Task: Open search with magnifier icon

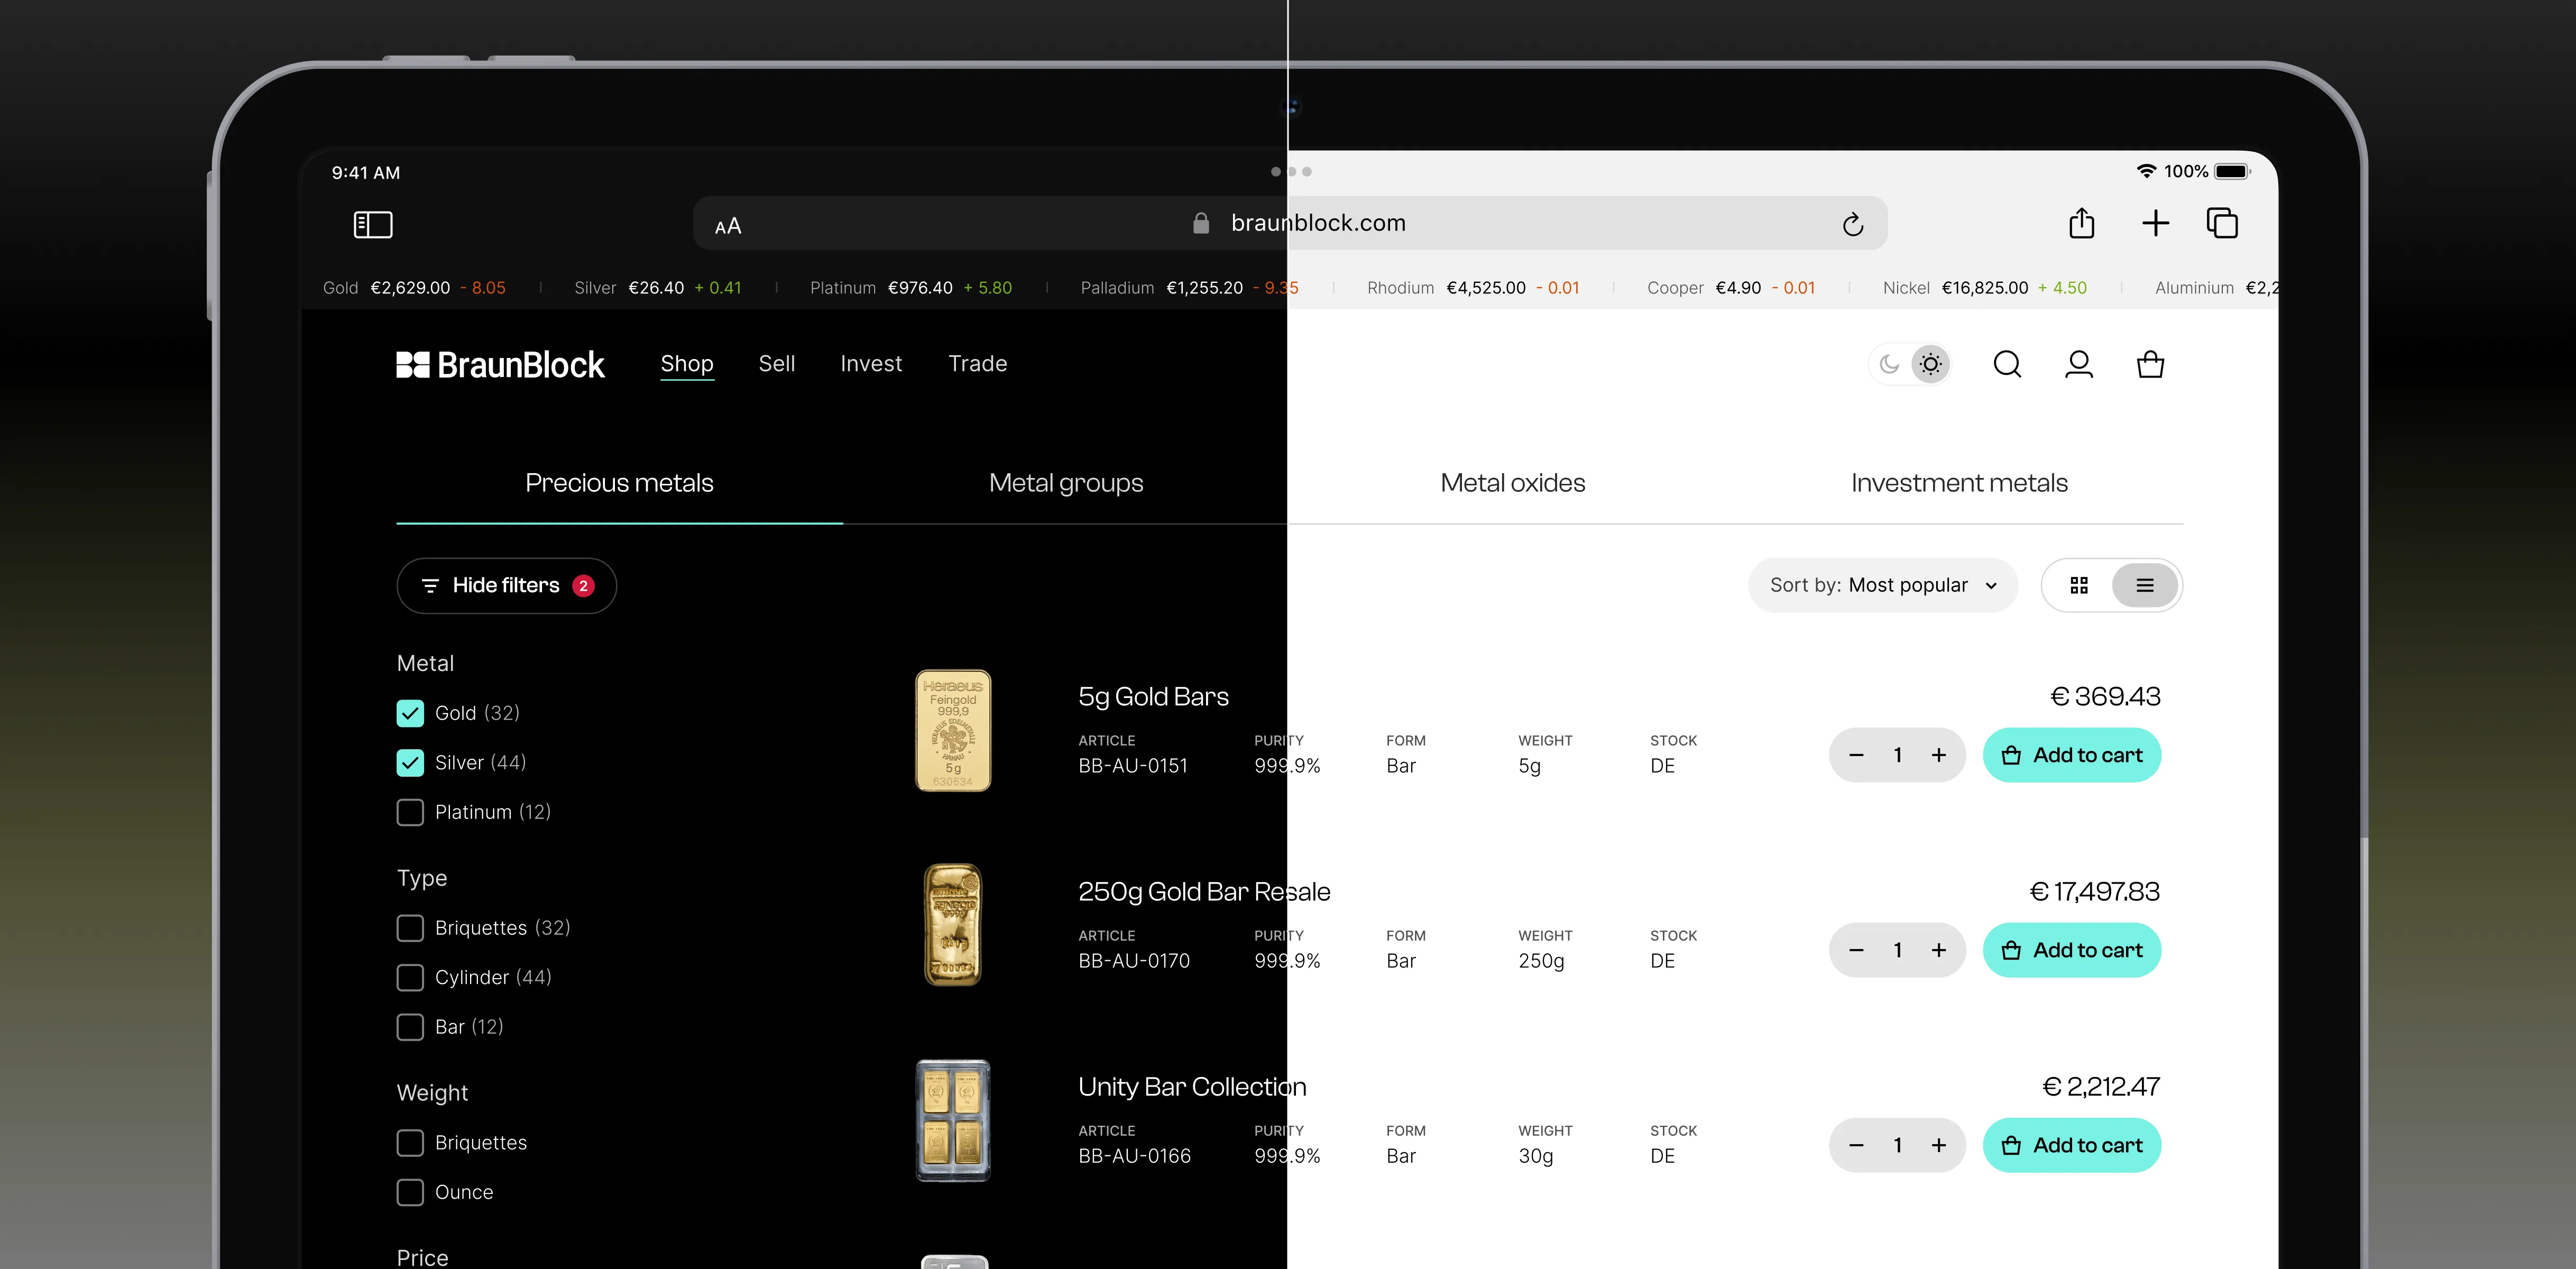Action: click(x=2006, y=364)
